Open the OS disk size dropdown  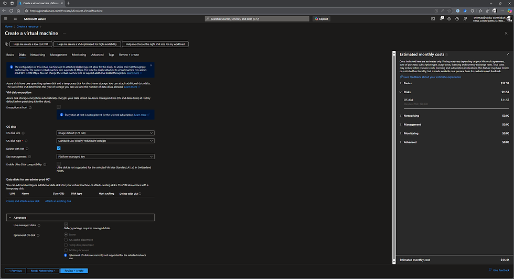coord(105,133)
